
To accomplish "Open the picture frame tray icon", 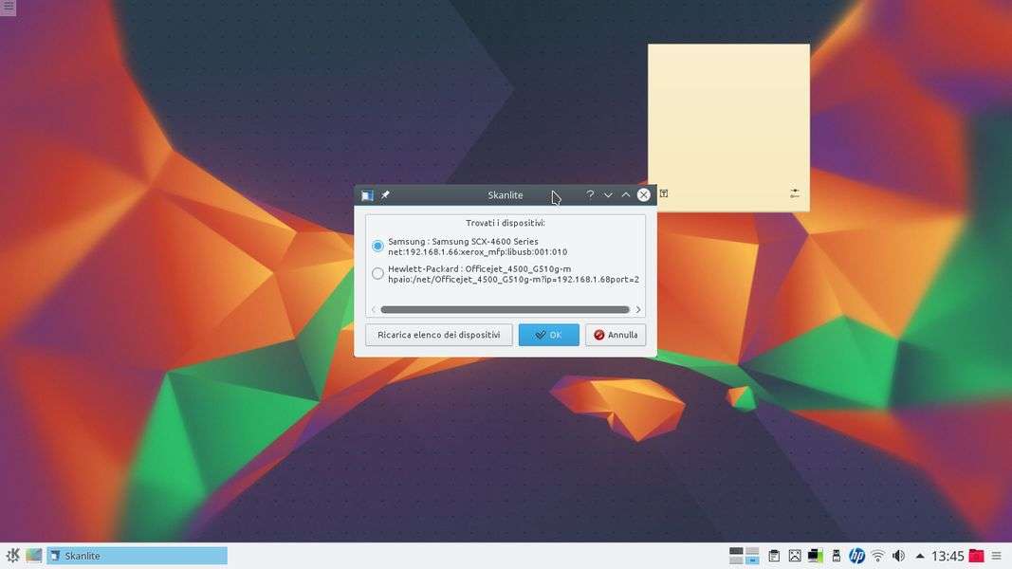I will coord(795,556).
